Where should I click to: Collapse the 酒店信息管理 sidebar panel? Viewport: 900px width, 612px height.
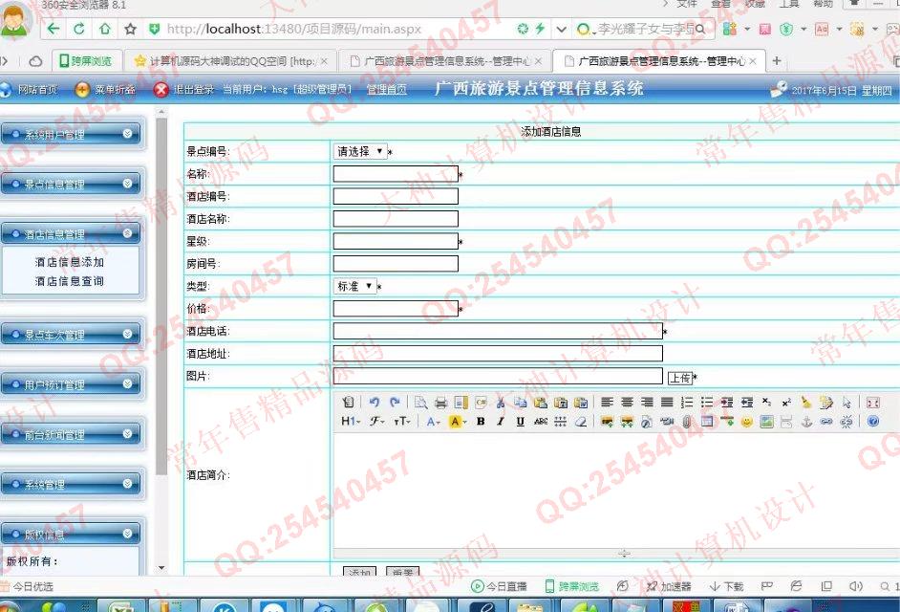click(x=72, y=234)
